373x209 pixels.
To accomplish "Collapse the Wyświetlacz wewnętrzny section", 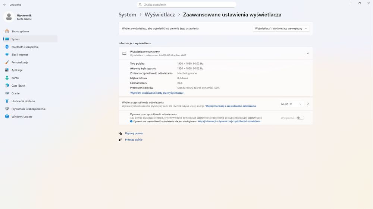I will (x=308, y=53).
